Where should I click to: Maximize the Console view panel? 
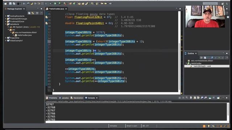pyautogui.click(x=227, y=98)
